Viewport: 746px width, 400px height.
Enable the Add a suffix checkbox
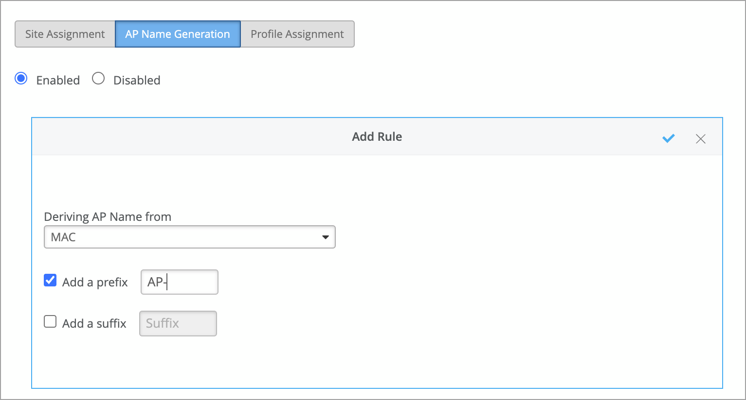click(50, 322)
